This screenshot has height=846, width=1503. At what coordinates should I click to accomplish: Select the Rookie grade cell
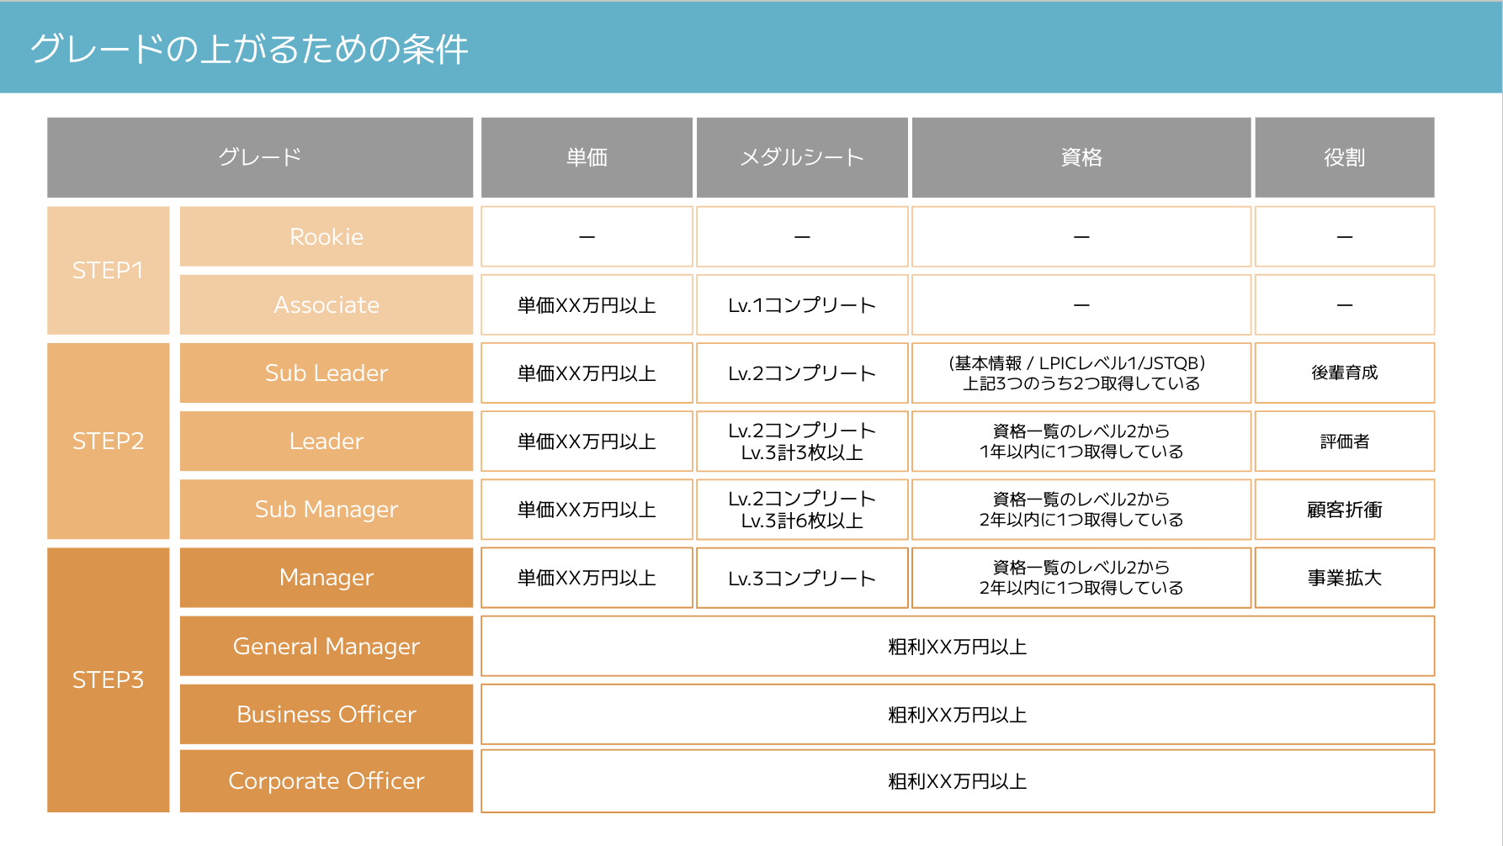(x=327, y=236)
